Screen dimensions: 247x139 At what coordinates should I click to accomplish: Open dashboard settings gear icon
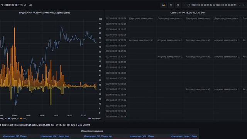tap(178, 5)
